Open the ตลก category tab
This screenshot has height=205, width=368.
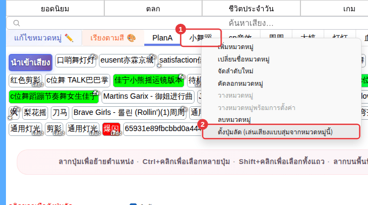click(x=153, y=9)
